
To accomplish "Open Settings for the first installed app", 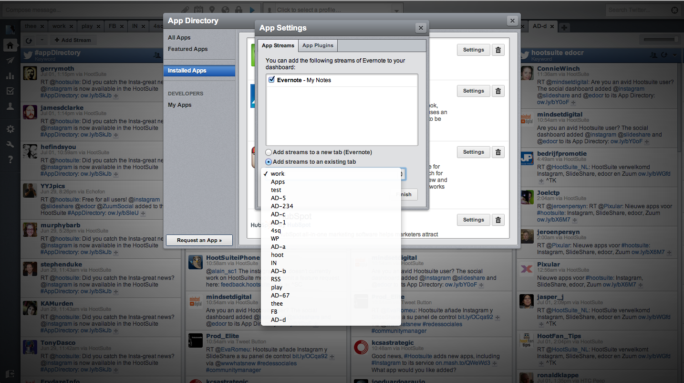I will coord(474,50).
